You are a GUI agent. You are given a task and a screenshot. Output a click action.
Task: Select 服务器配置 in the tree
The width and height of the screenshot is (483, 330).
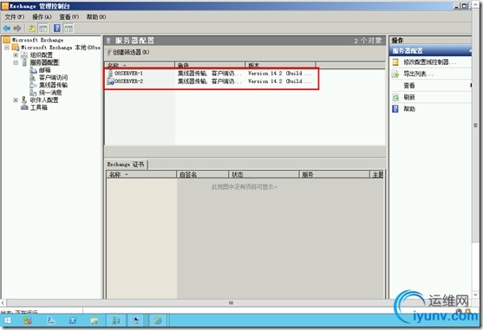click(x=44, y=62)
